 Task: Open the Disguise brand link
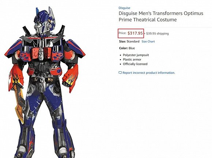(124, 8)
